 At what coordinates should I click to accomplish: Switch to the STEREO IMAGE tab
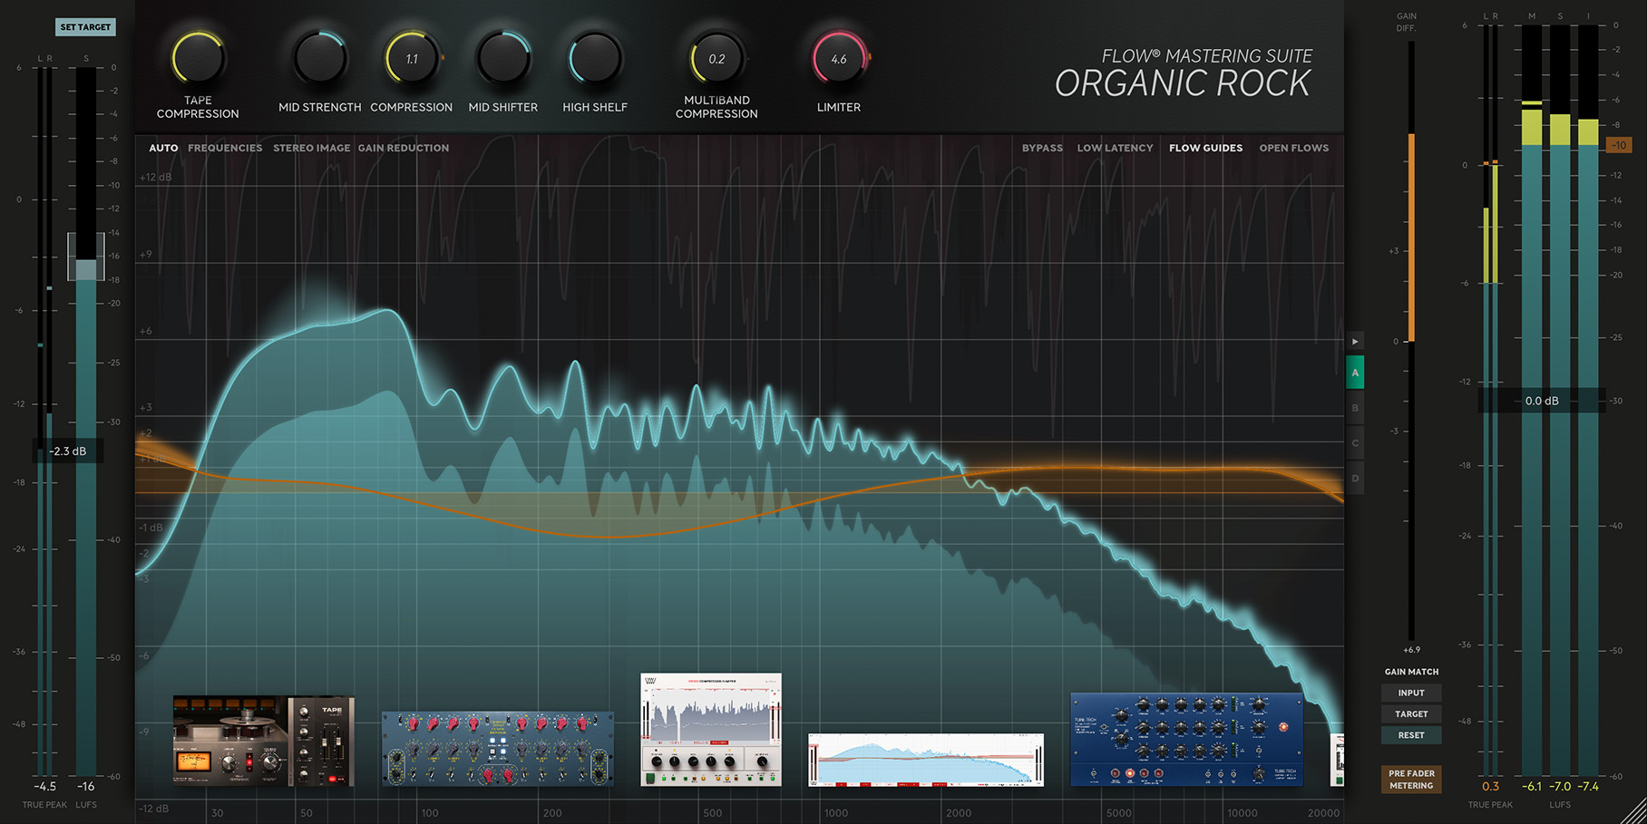coord(311,148)
